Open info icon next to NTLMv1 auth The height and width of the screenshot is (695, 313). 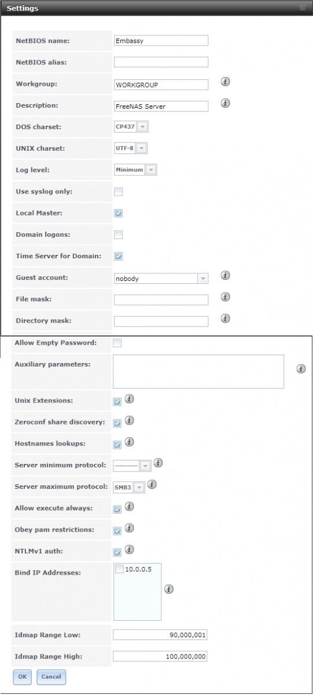tap(130, 549)
